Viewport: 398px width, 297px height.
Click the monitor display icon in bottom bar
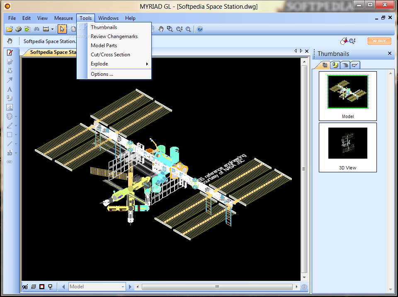click(x=50, y=287)
